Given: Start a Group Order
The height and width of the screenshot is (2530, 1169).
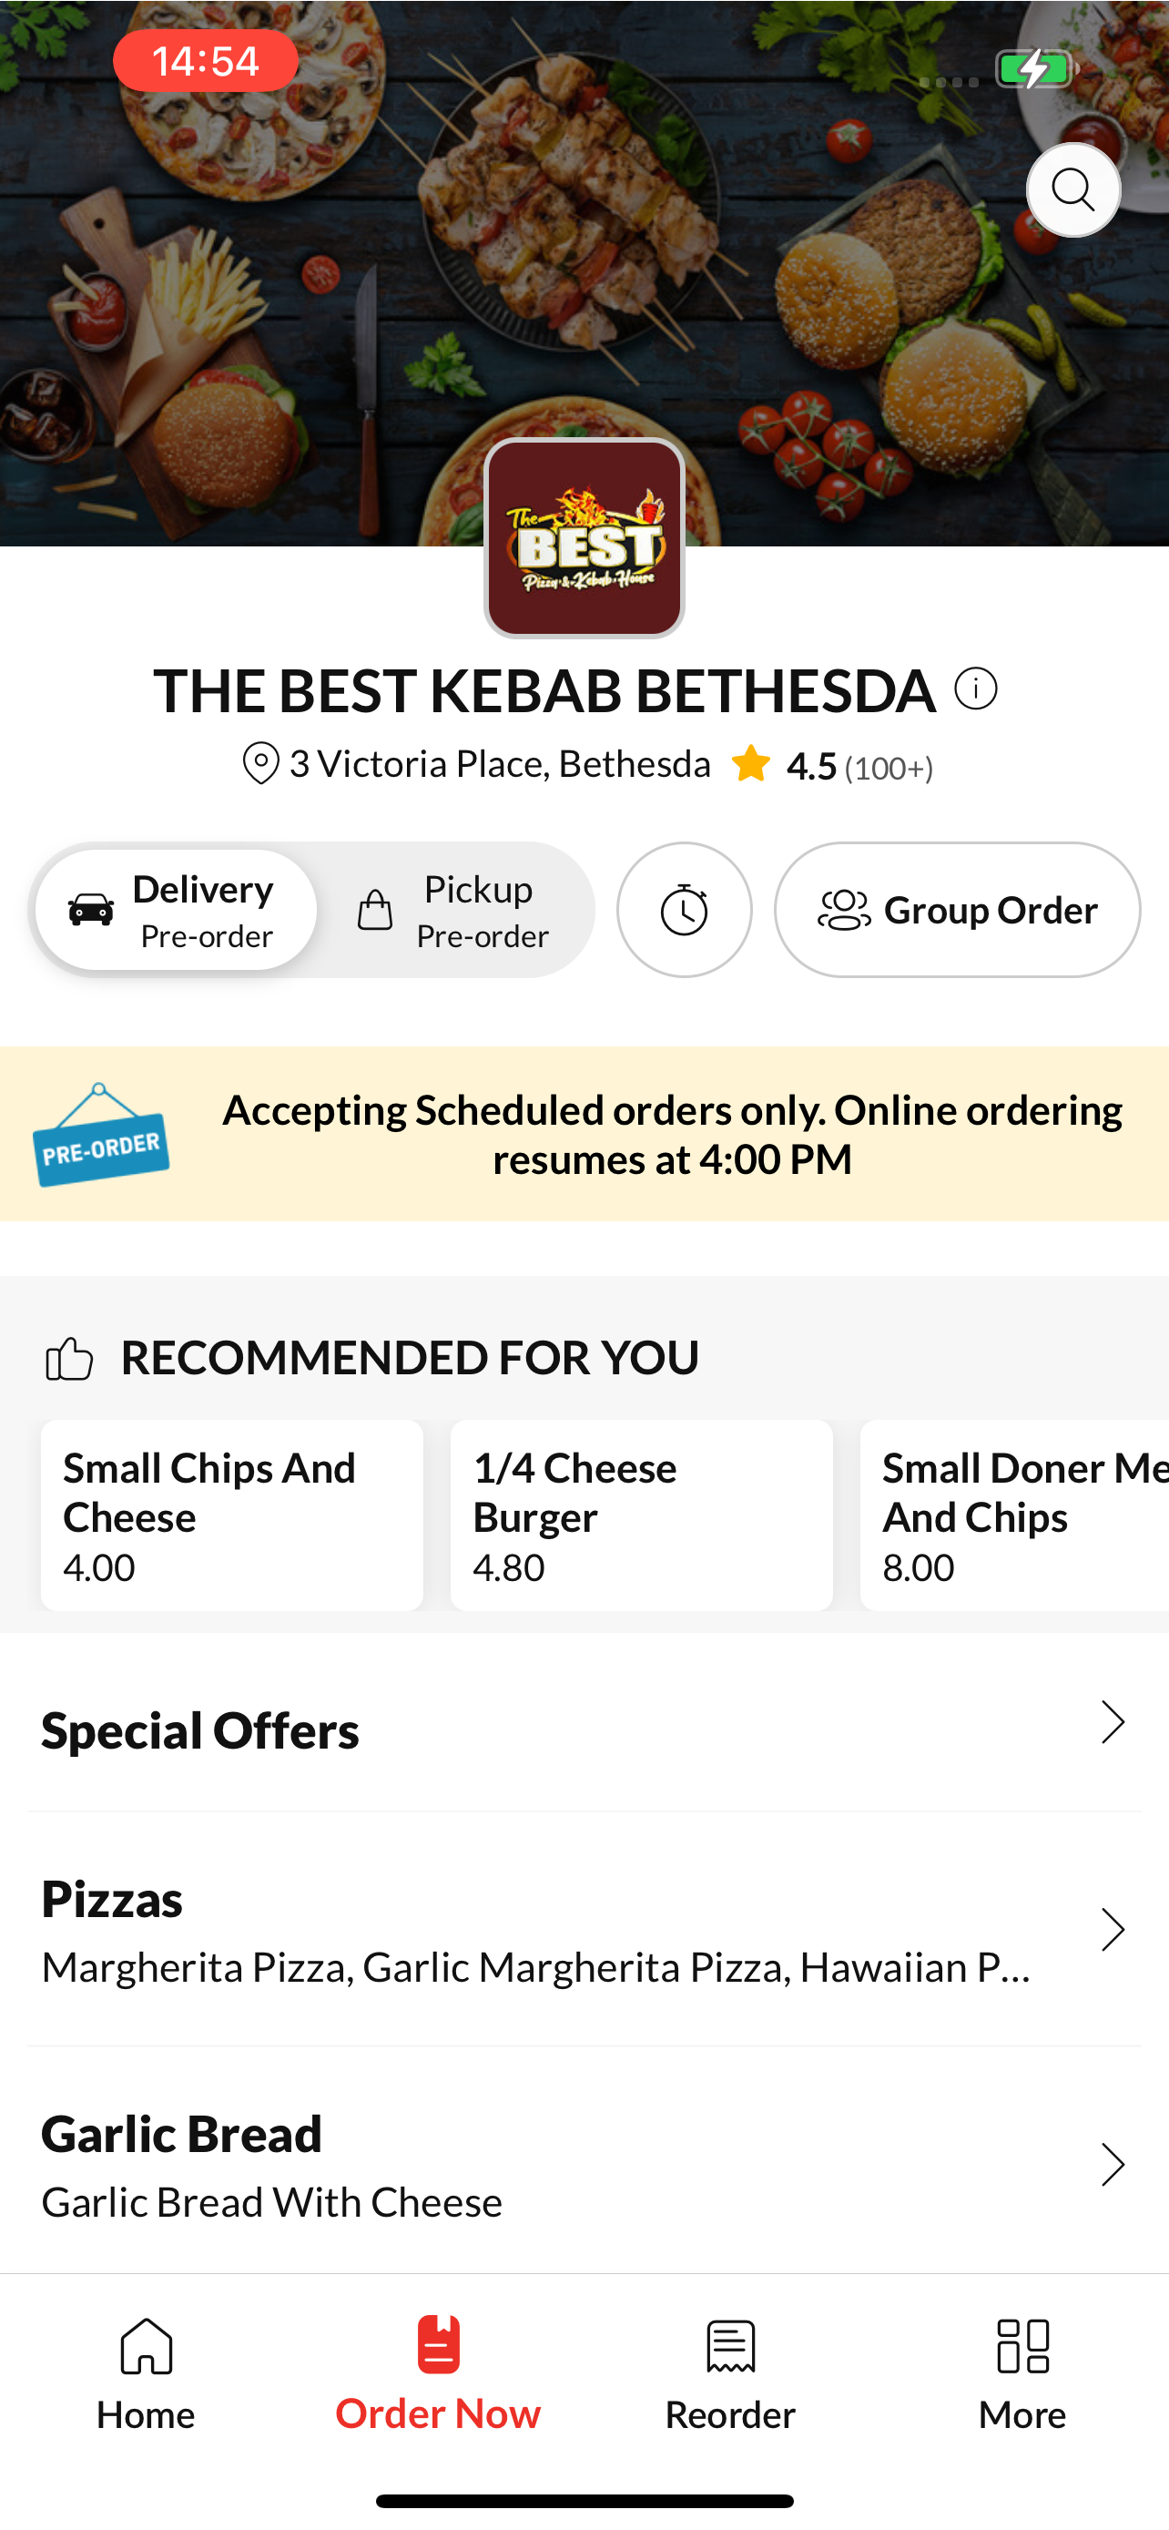Looking at the screenshot, I should tap(957, 910).
